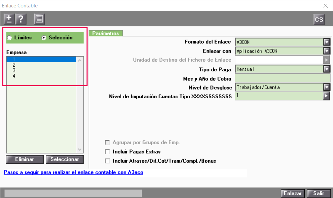Screen dimensions: 333x198
Task: Select the Límites radio button
Action: click(x=9, y=38)
